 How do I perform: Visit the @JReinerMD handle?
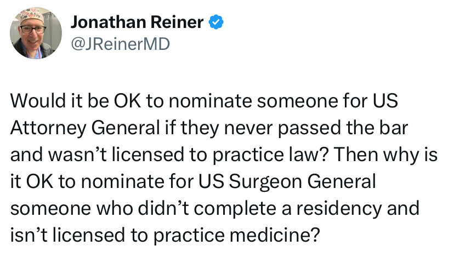coord(120,44)
